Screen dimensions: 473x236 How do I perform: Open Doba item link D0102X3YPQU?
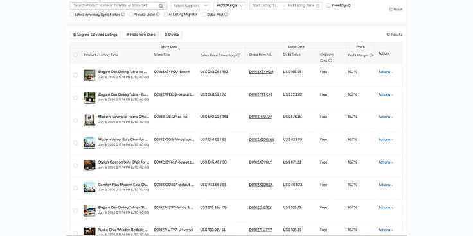[261, 72]
